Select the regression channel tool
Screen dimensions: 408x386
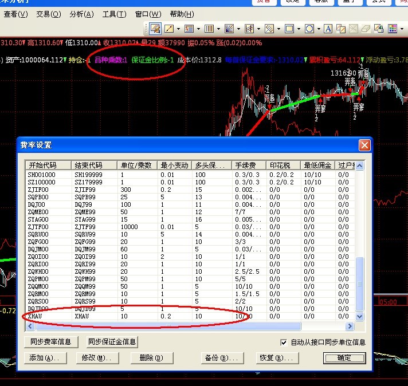(249, 29)
